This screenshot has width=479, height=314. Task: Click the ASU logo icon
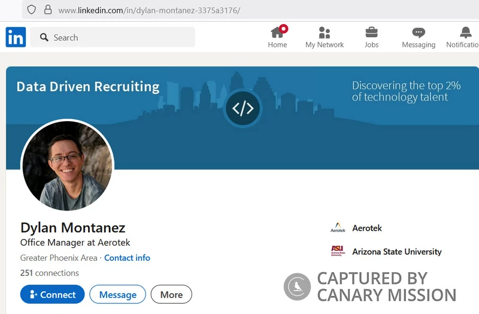(x=338, y=250)
